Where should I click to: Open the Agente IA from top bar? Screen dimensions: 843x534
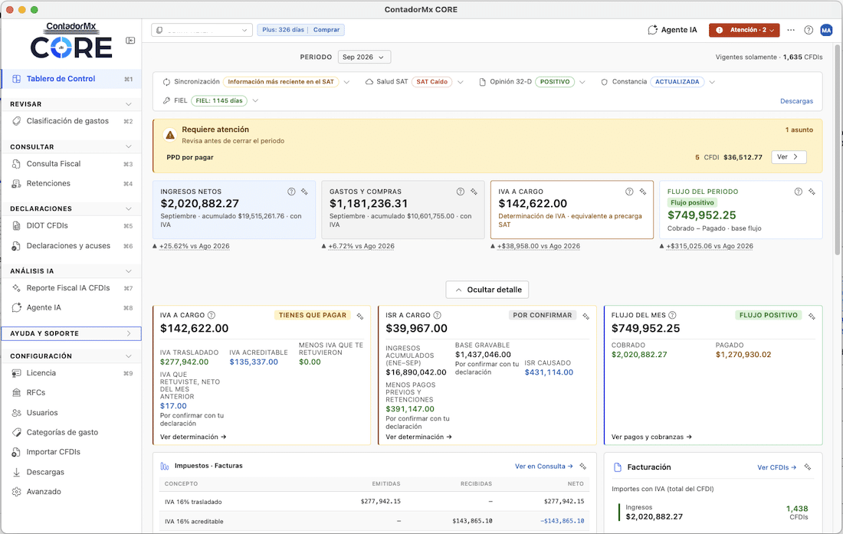[672, 30]
